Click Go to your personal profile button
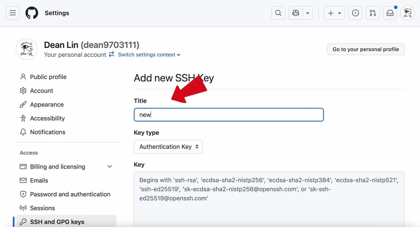420x227 pixels. click(x=366, y=49)
